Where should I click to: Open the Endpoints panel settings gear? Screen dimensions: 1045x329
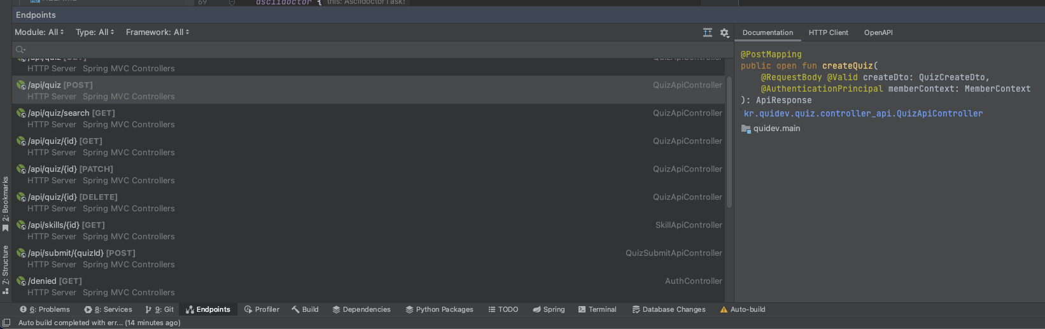[x=724, y=32]
